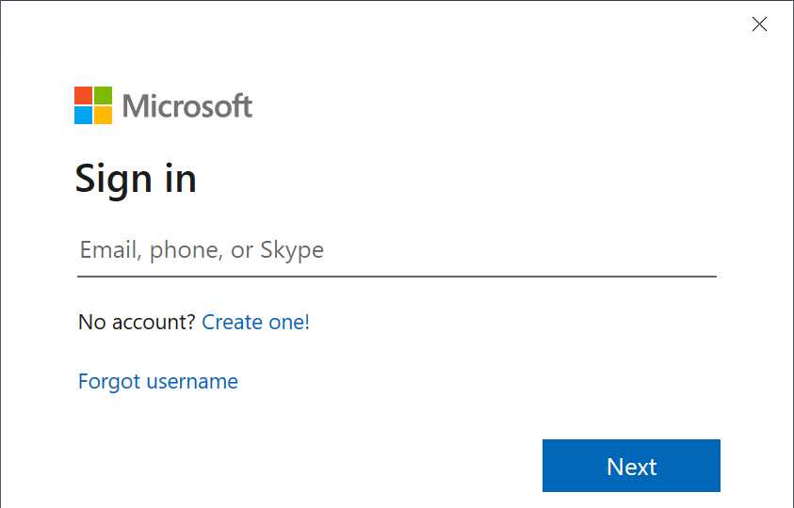Click the underline beneath the email field
794x508 pixels.
pos(396,276)
